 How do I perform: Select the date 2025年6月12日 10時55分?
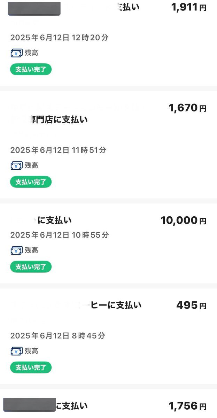tap(59, 235)
